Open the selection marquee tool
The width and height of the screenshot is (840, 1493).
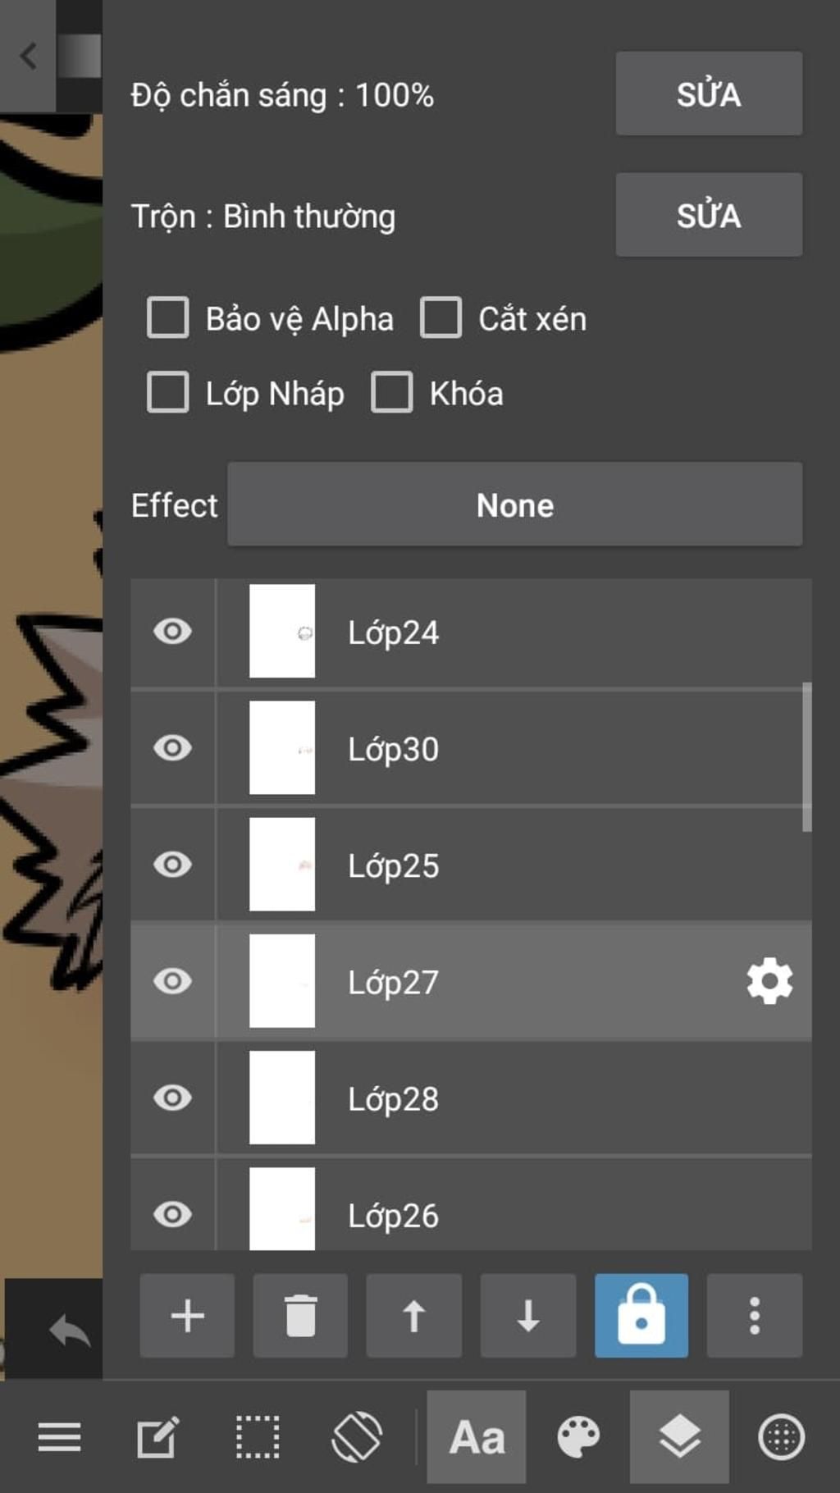(258, 1437)
